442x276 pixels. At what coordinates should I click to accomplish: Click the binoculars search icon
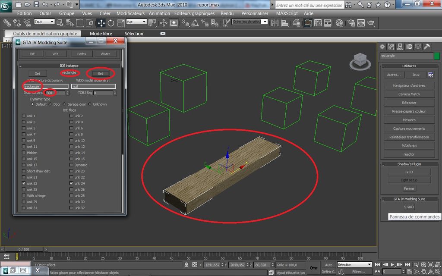coord(349,4)
